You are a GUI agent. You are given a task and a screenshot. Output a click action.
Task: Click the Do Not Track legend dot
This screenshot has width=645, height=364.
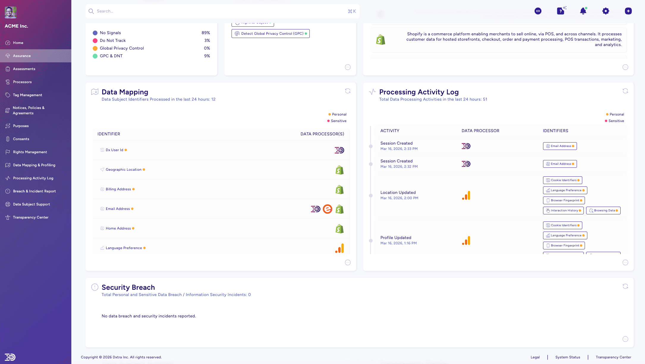[x=95, y=41]
